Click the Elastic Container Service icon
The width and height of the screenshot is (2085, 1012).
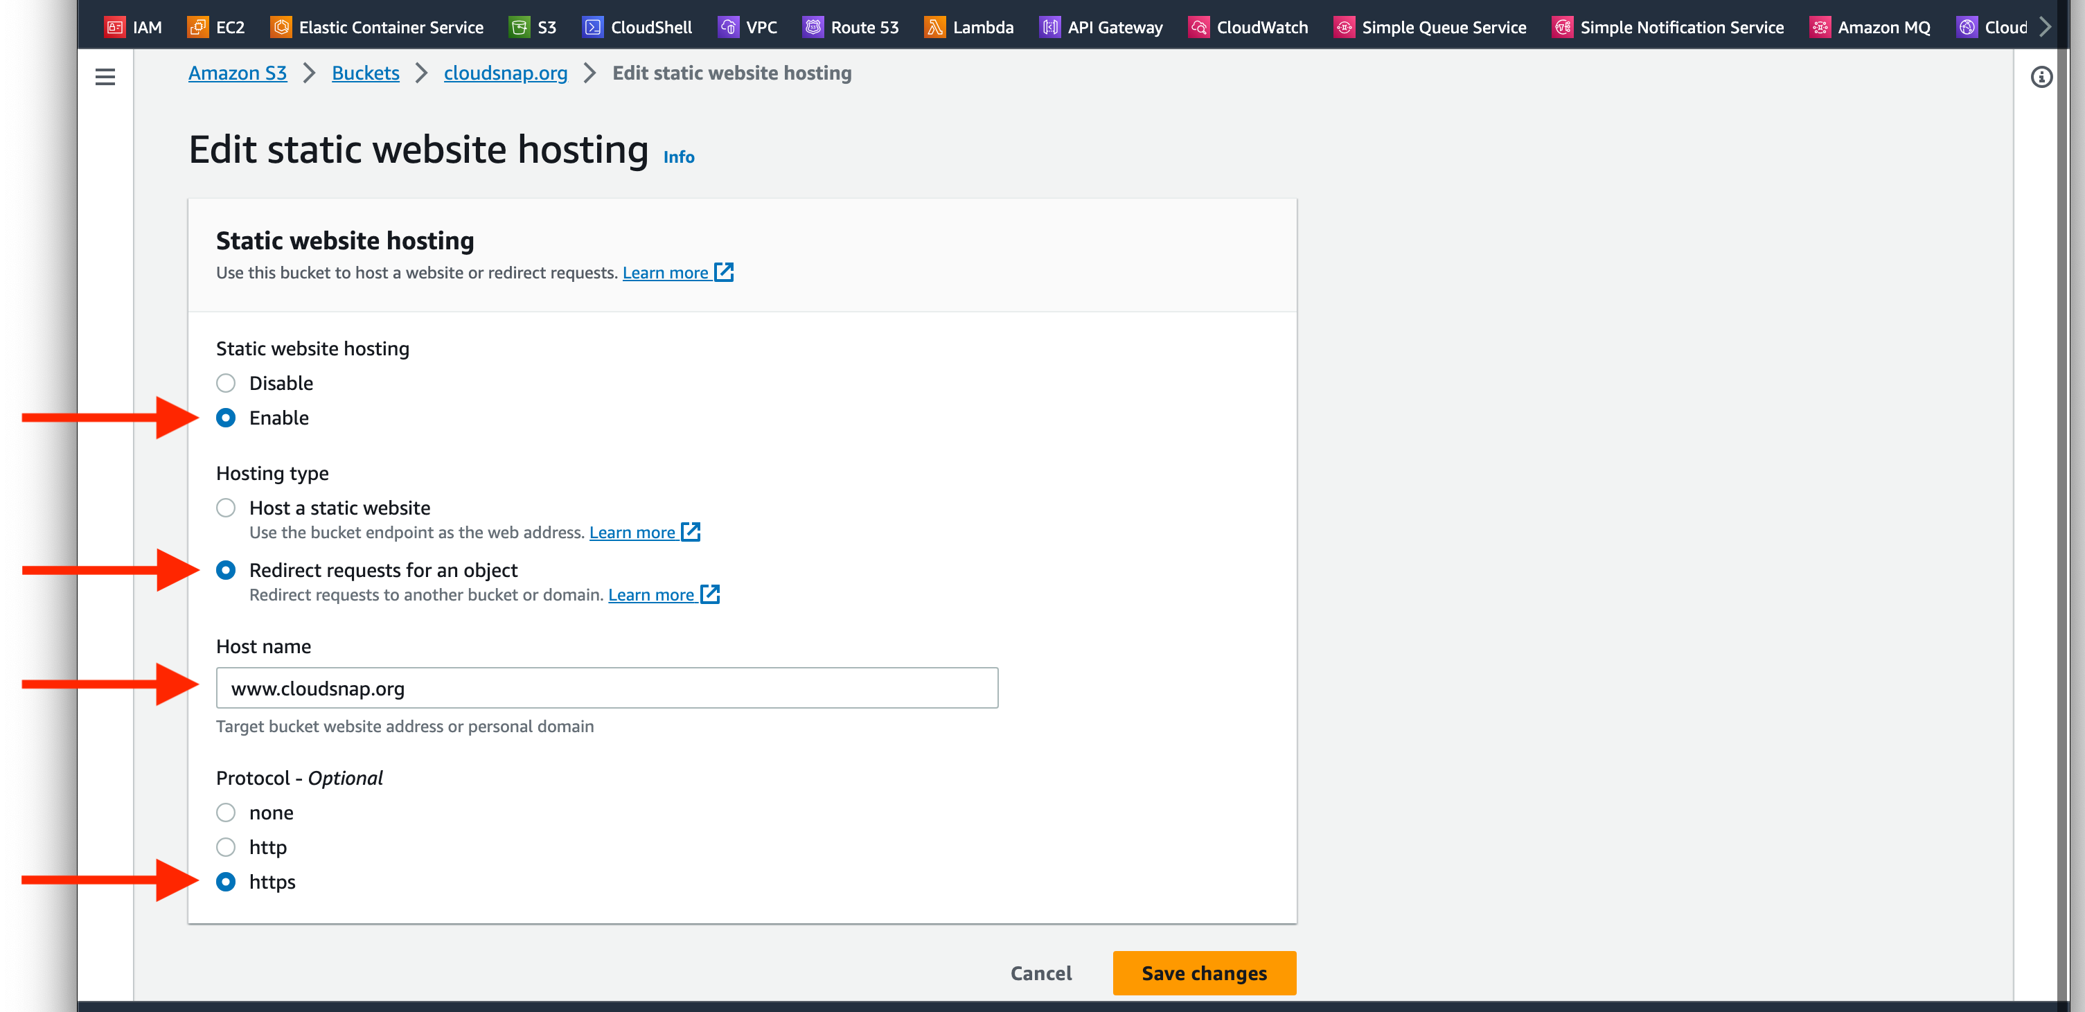tap(281, 28)
